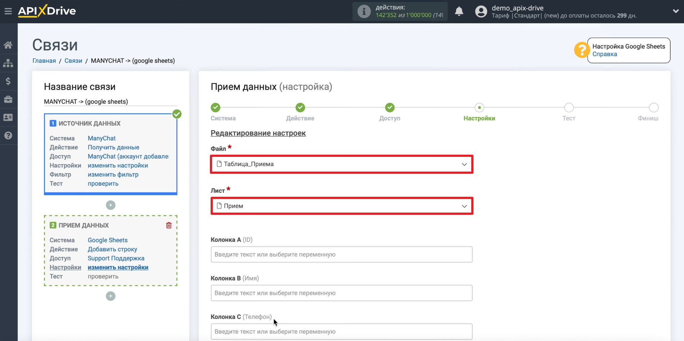Screen dimensions: 684x341
Task: Add a block below the receiver
Action: 111,296
